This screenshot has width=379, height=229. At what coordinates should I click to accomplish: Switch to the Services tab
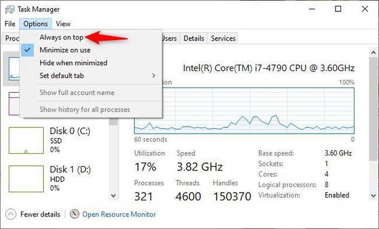tap(223, 38)
